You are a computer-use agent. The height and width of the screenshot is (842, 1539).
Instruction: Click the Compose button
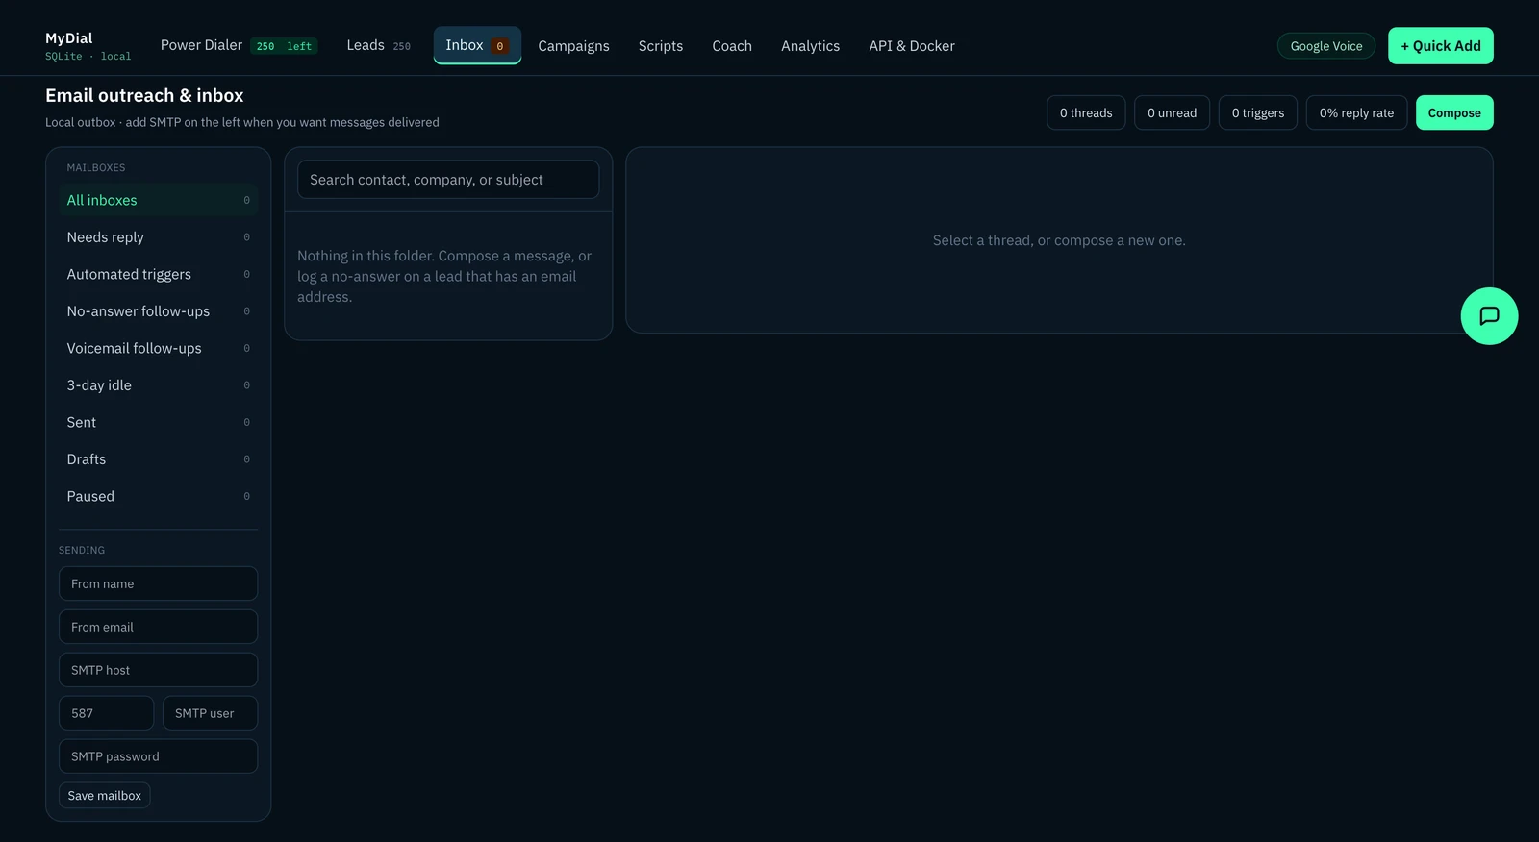(1454, 112)
